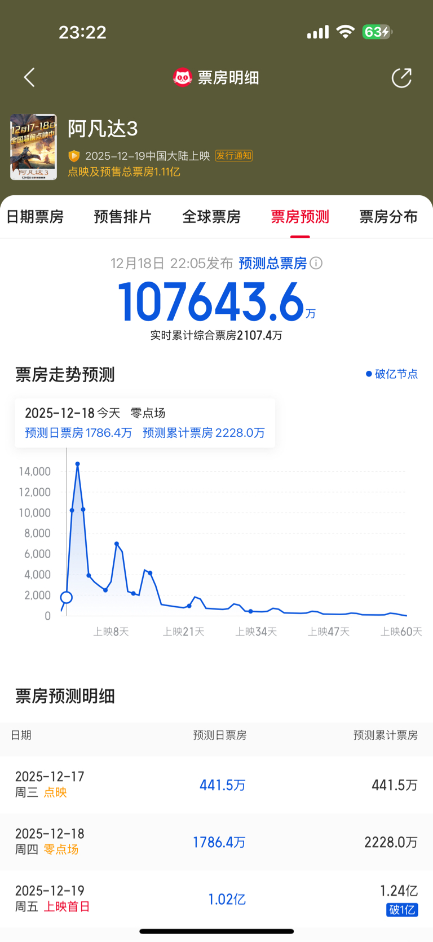Tap the 零点场 tag under 周四

coord(61,849)
